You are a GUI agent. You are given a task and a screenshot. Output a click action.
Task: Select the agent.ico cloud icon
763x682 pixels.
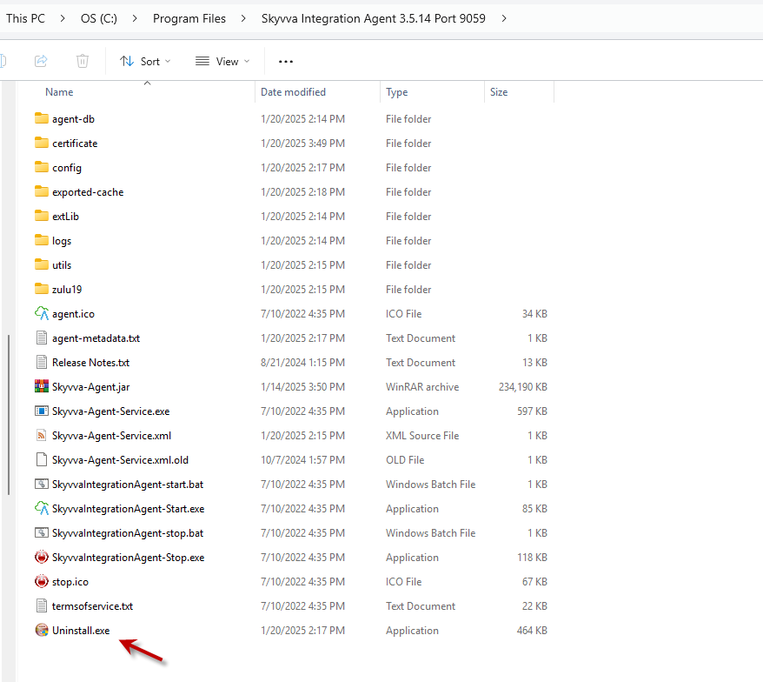click(42, 314)
